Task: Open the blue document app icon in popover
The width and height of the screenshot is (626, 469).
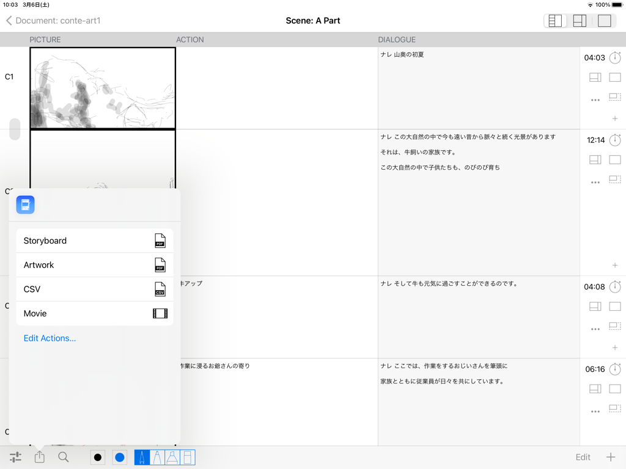Action: [x=25, y=205]
